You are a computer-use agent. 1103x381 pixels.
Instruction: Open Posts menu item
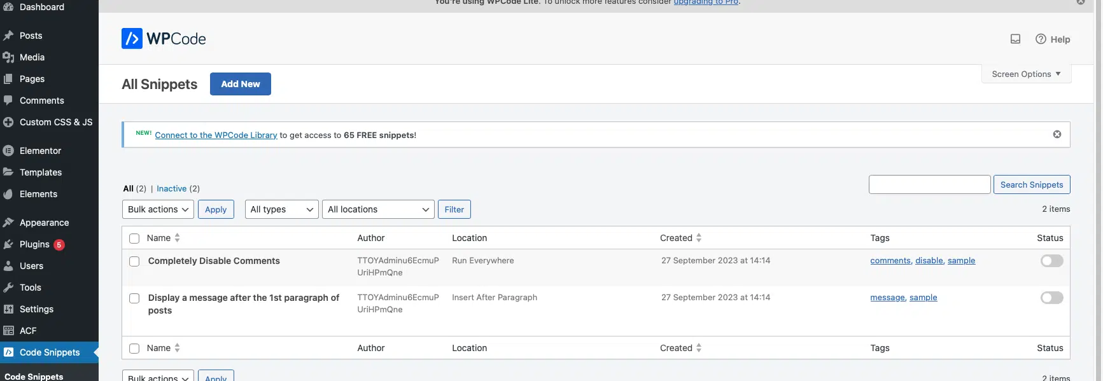31,36
